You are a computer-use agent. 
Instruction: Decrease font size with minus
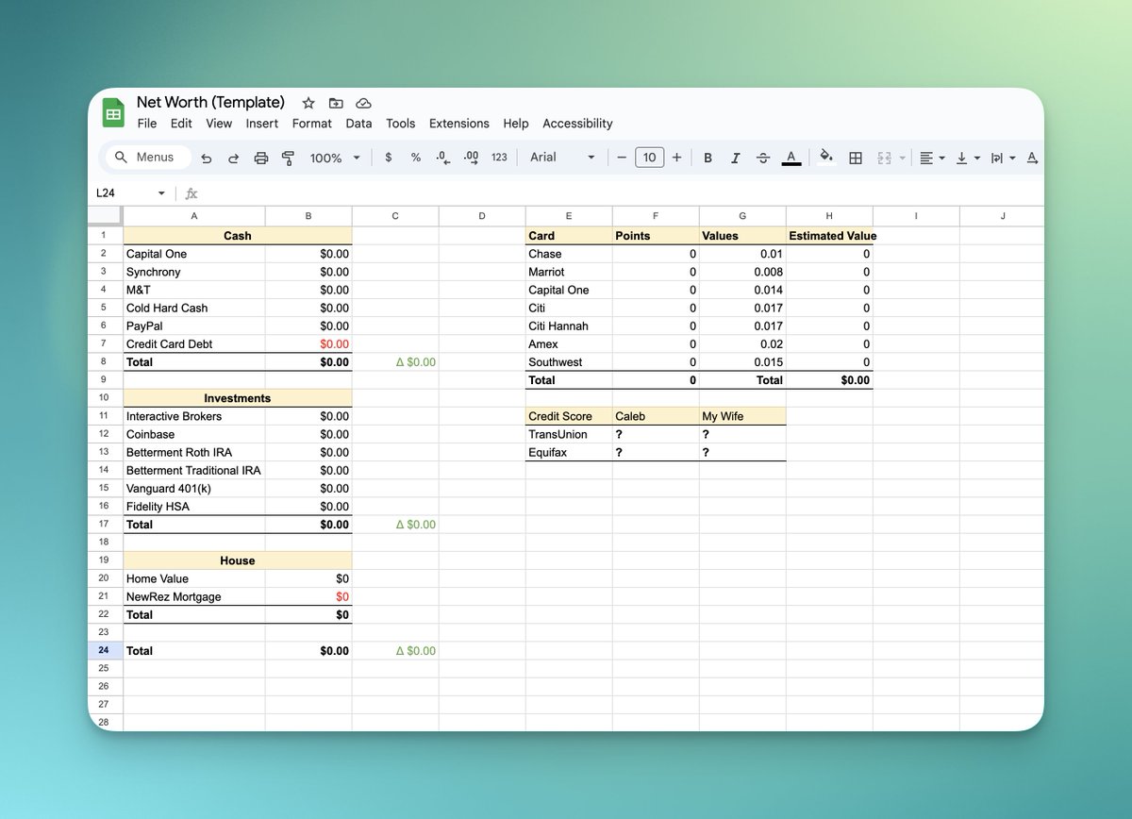pyautogui.click(x=622, y=158)
